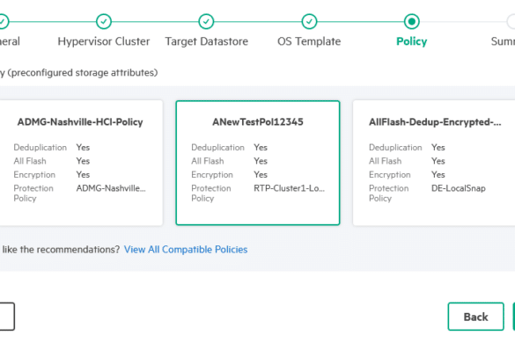Screen dimensions: 515x343
Task: Click the active Policy step circle
Action: click(x=411, y=22)
